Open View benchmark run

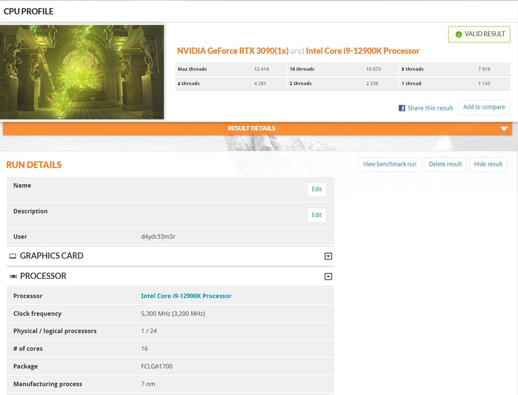click(x=390, y=164)
